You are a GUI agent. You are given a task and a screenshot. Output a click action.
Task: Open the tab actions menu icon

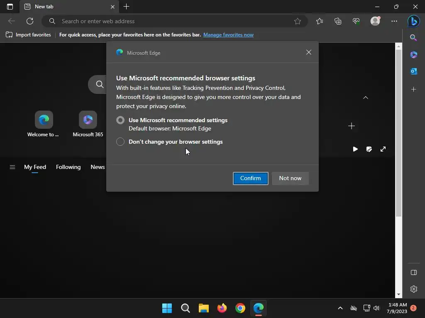pos(10,7)
